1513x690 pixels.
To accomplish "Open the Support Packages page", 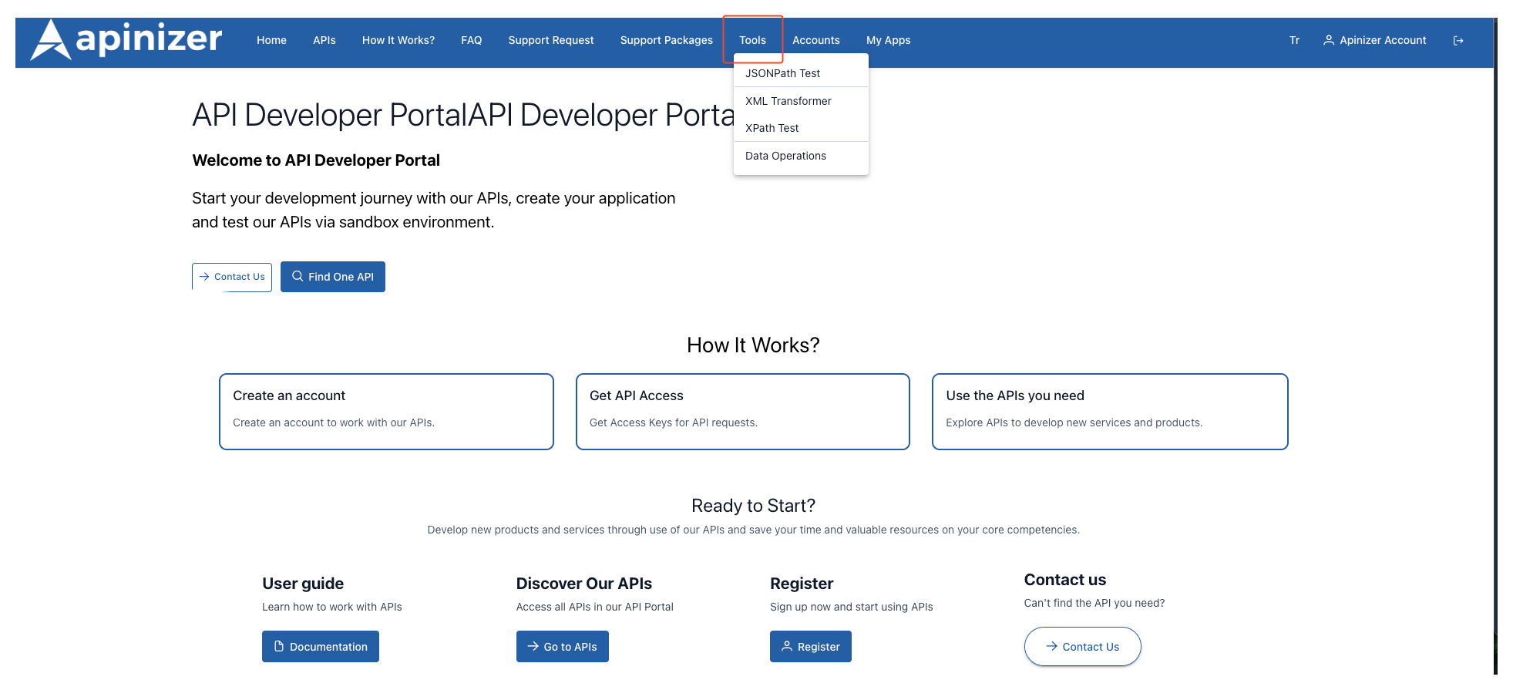I will pos(666,40).
